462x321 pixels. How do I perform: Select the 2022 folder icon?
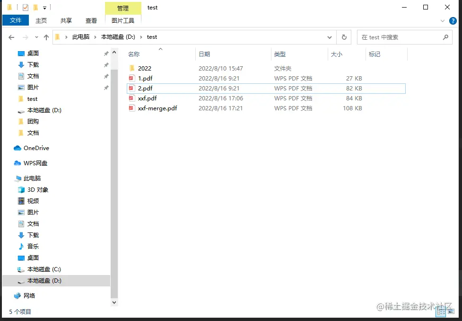tap(132, 68)
